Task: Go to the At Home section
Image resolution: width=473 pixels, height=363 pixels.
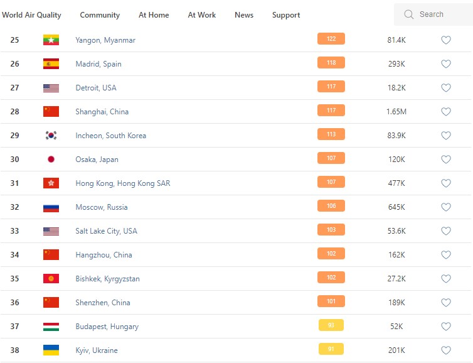Action: [154, 15]
